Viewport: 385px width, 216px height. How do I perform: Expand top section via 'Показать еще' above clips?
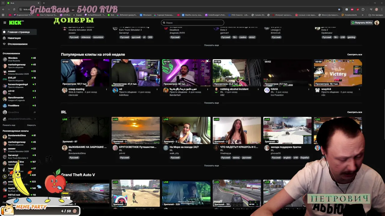211,45
